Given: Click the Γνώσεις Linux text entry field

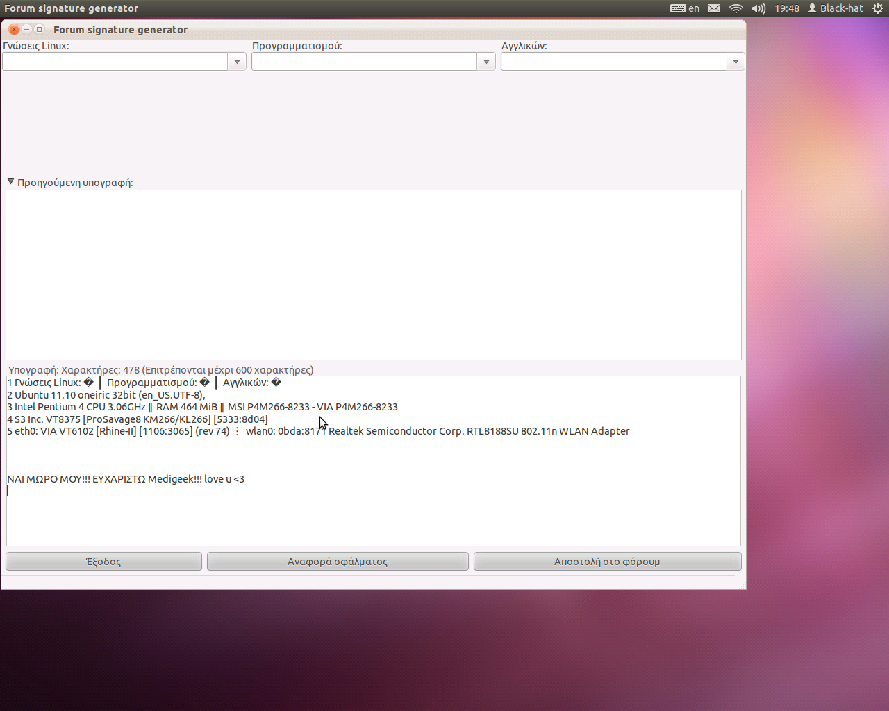Looking at the screenshot, I should tap(115, 62).
